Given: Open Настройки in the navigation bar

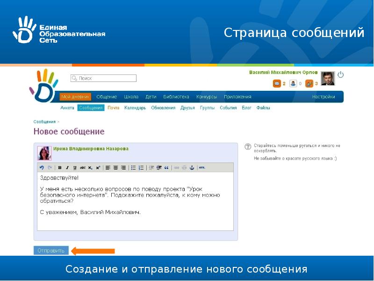Looking at the screenshot, I should pos(324,97).
